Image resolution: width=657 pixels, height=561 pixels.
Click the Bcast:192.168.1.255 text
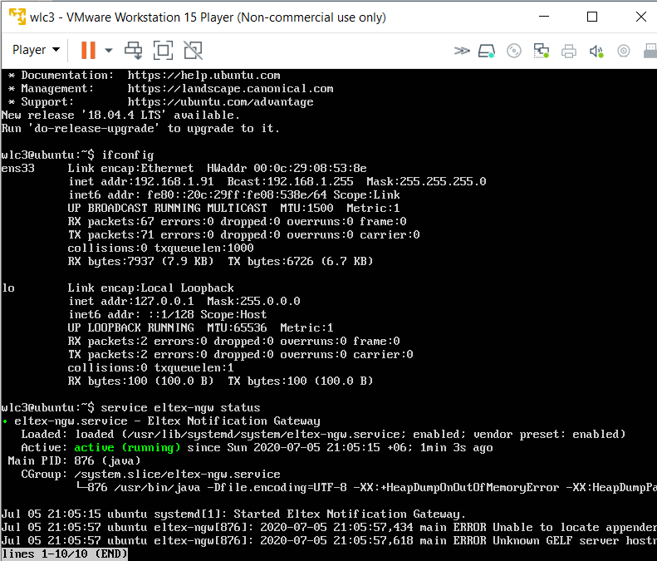[x=290, y=182]
